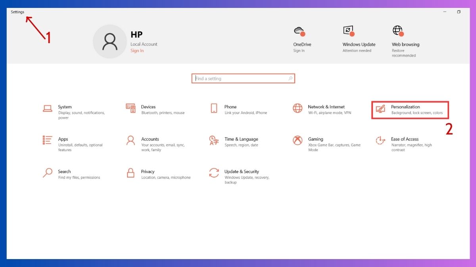Click the Ease of Access icon

point(381,140)
